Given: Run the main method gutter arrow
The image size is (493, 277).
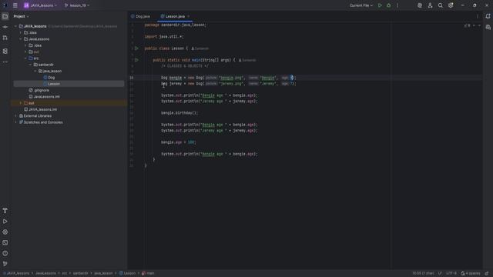Looking at the screenshot, I should pos(136,60).
